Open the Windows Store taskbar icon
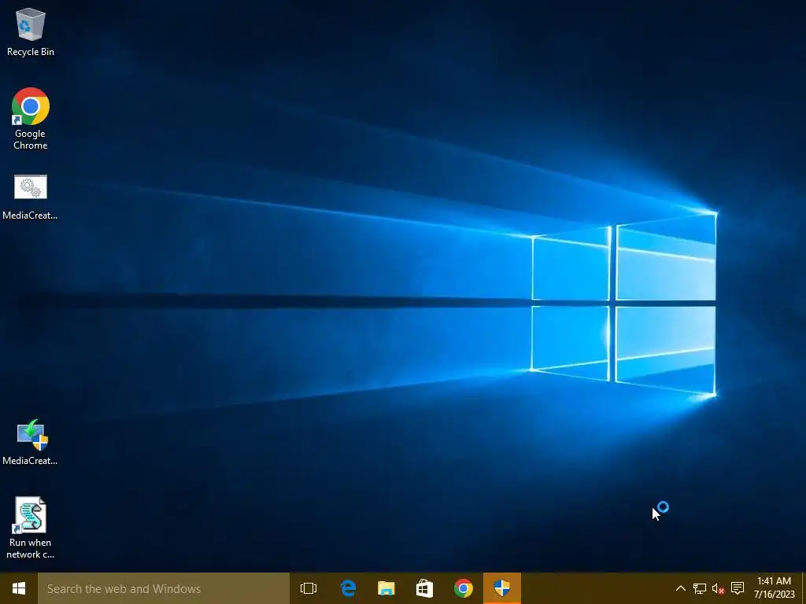The image size is (806, 604). [424, 588]
